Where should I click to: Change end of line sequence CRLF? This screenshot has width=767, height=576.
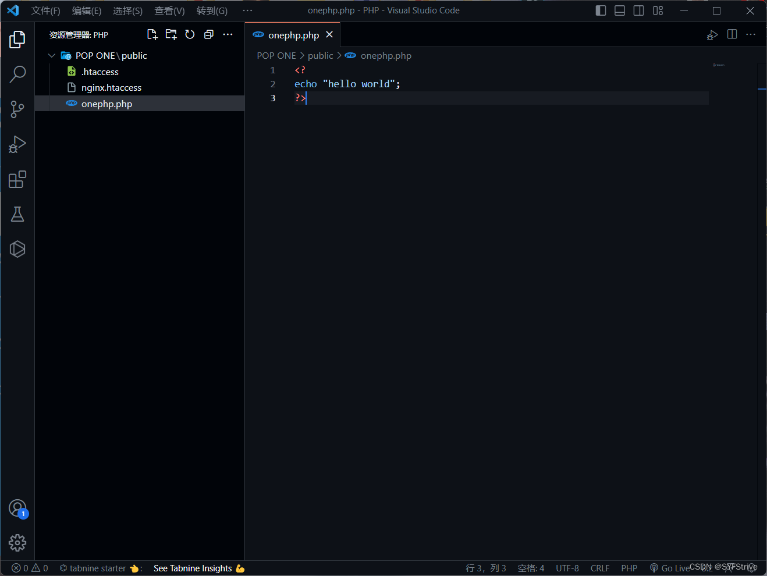tap(600, 568)
